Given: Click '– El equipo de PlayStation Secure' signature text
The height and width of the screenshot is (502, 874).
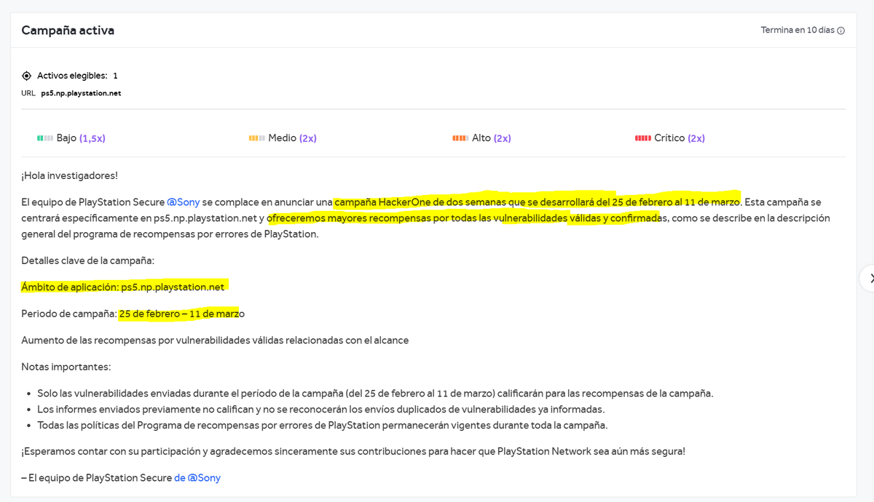Looking at the screenshot, I should click(x=96, y=478).
